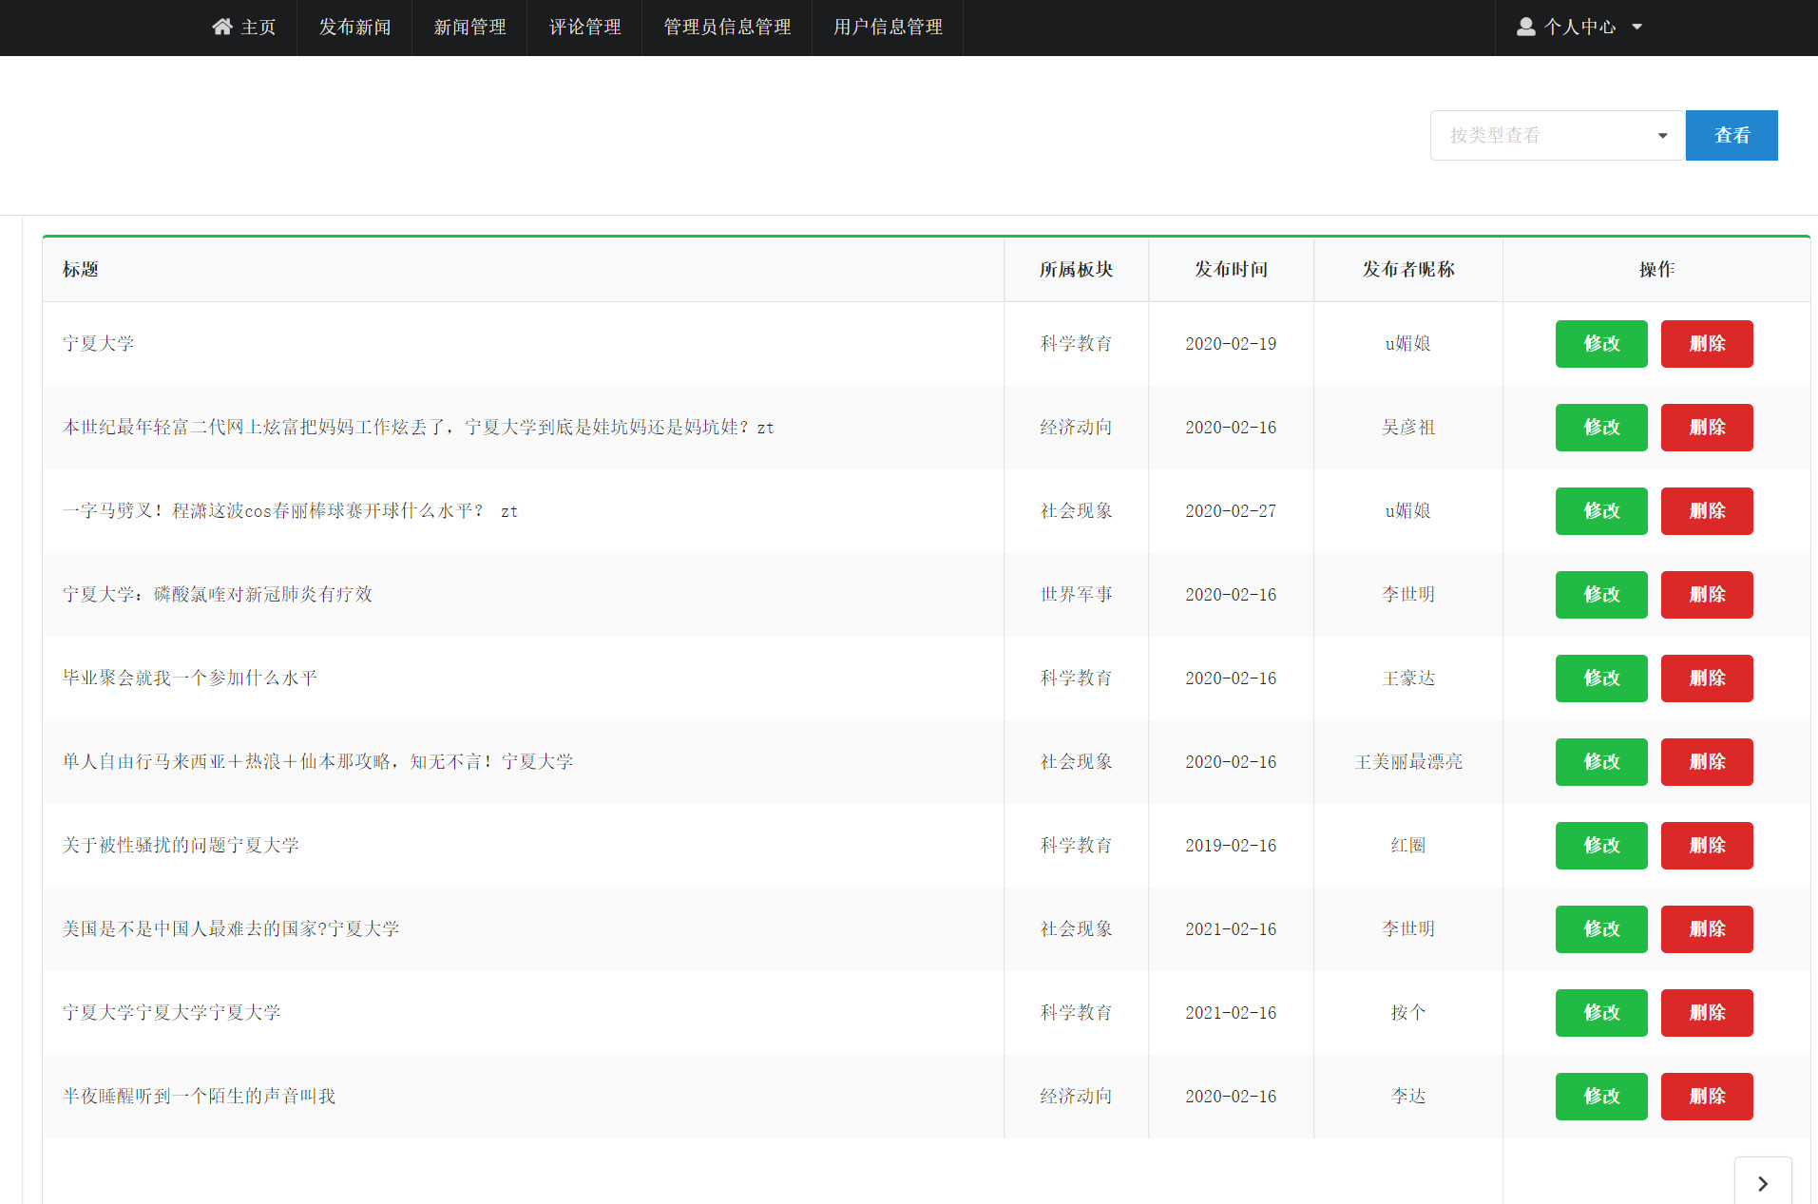Click 删除 for 宁夏大学 row dated 2020-02-19
The width and height of the screenshot is (1818, 1204).
point(1707,344)
